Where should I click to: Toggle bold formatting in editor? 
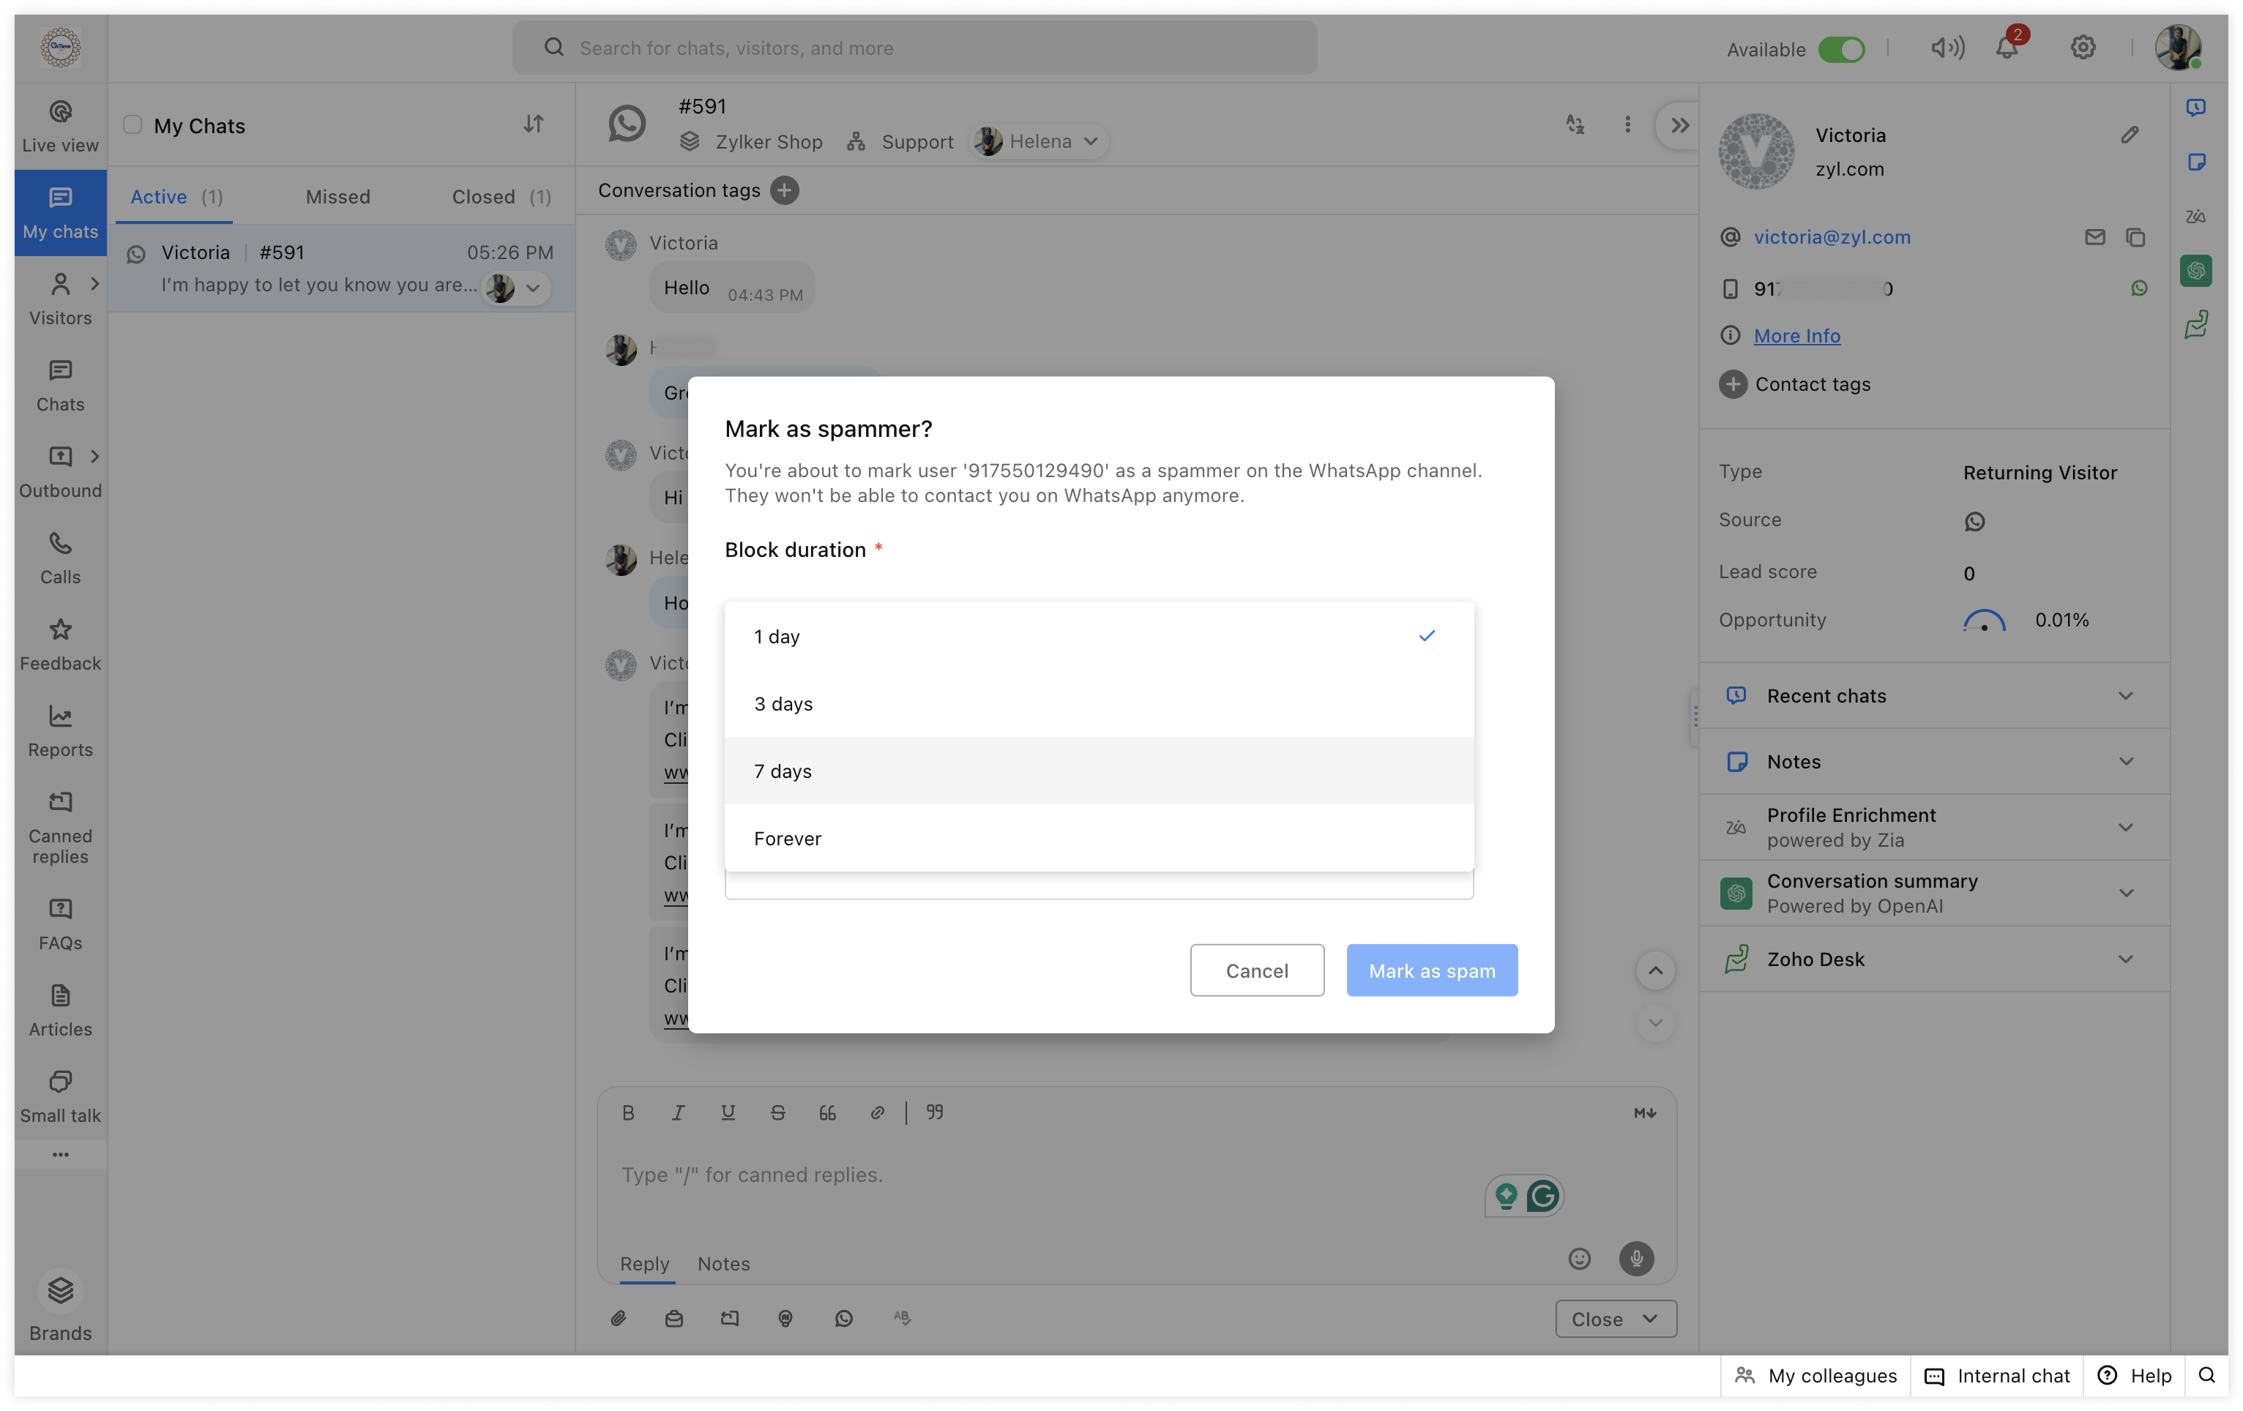tap(628, 1112)
